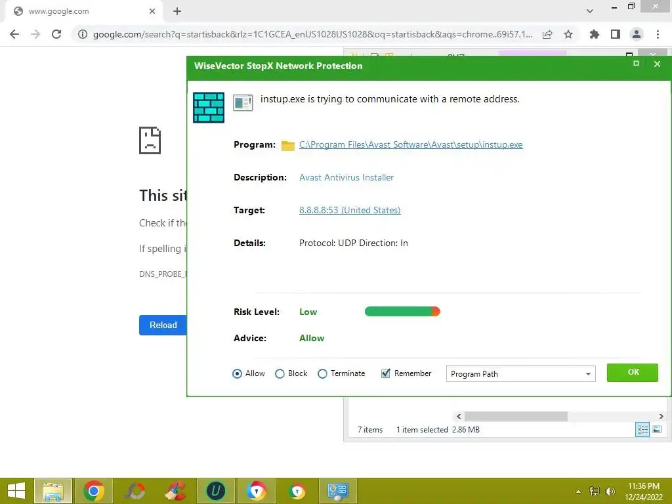Viewport: 672px width, 504px height.
Task: Open the grey swirl taskbar app
Action: (x=135, y=491)
